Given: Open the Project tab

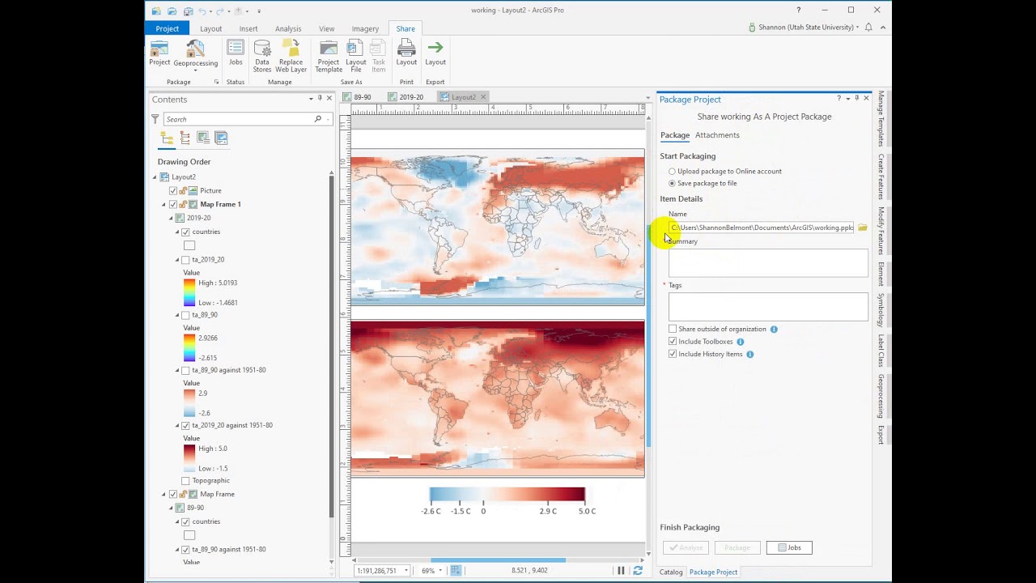Looking at the screenshot, I should click(x=168, y=28).
